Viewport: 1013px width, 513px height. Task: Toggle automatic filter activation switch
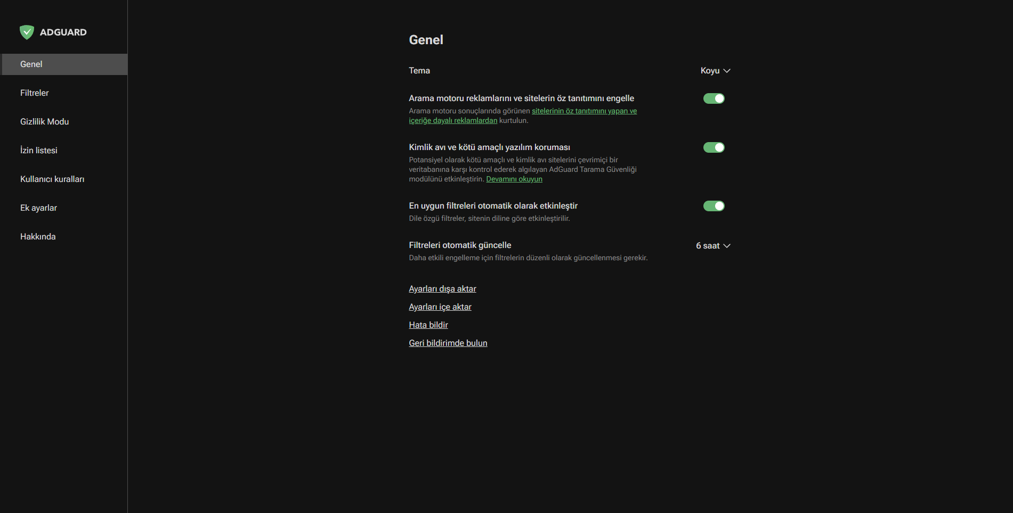tap(714, 206)
